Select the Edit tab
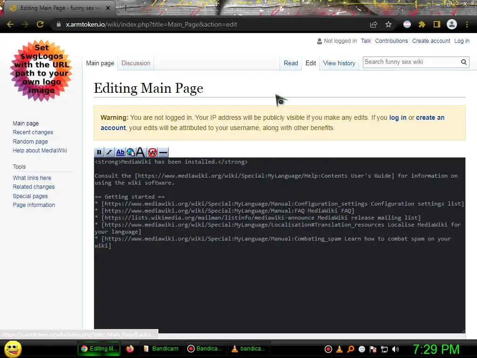 [x=311, y=63]
